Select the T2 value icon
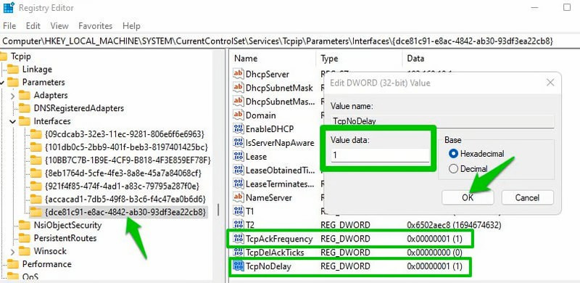Viewport: 580px width, 283px height. tap(238, 225)
